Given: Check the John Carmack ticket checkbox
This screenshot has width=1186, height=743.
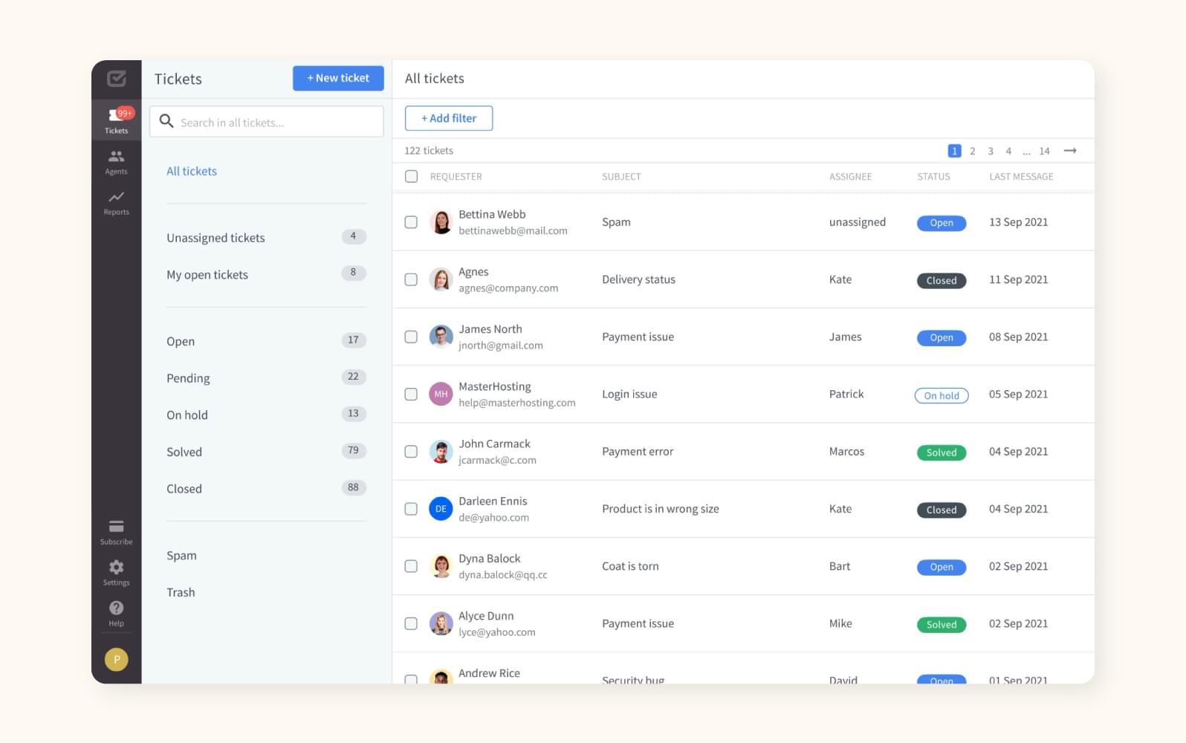Looking at the screenshot, I should pyautogui.click(x=411, y=451).
